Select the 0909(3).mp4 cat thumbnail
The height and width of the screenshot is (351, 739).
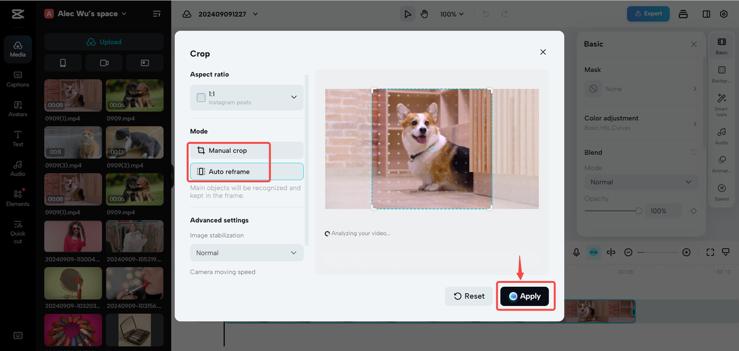click(x=73, y=143)
